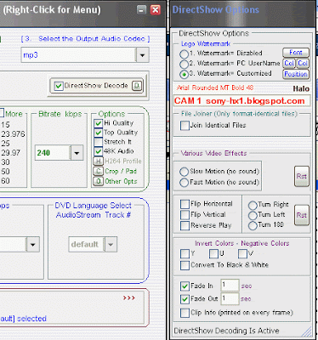The width and height of the screenshot is (318, 340).
Task: Open the mp3 audio codec dropdown
Action: pos(142,55)
